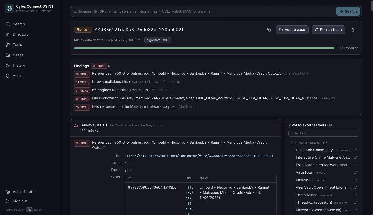Collapse the AlienVault OTX module chevron
The width and height of the screenshot is (373, 215).
274,125
